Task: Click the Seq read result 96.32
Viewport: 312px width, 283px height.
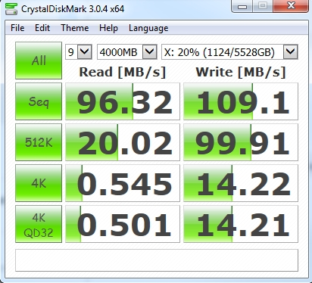Action: (123, 101)
